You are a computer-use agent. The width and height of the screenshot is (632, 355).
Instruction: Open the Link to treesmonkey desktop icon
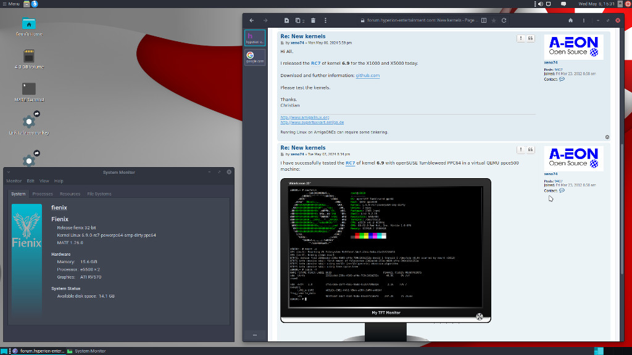click(x=28, y=123)
